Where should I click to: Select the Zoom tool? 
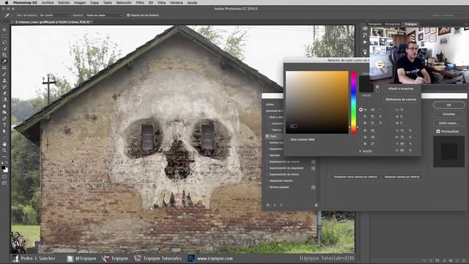(x=4, y=150)
